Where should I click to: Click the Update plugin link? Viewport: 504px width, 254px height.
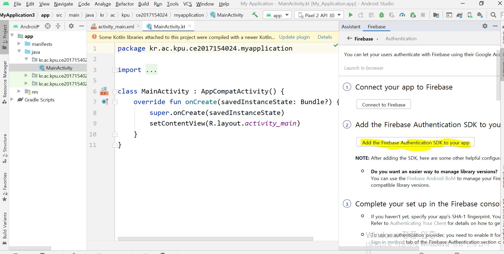coord(294,37)
